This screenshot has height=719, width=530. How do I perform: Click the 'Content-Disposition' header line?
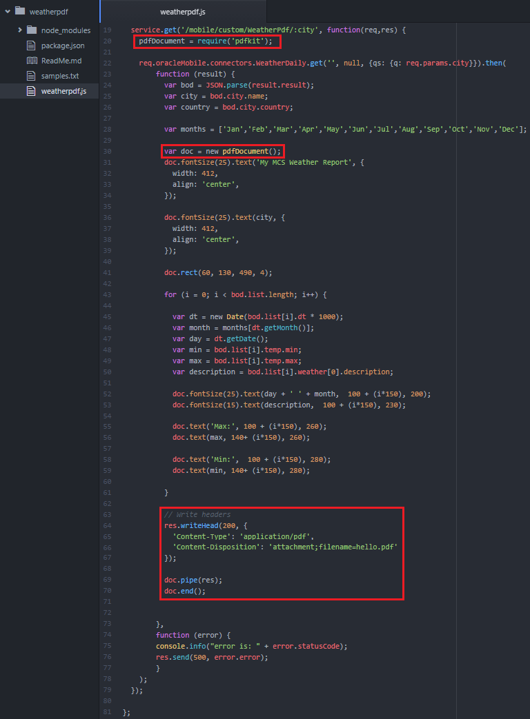pos(285,547)
